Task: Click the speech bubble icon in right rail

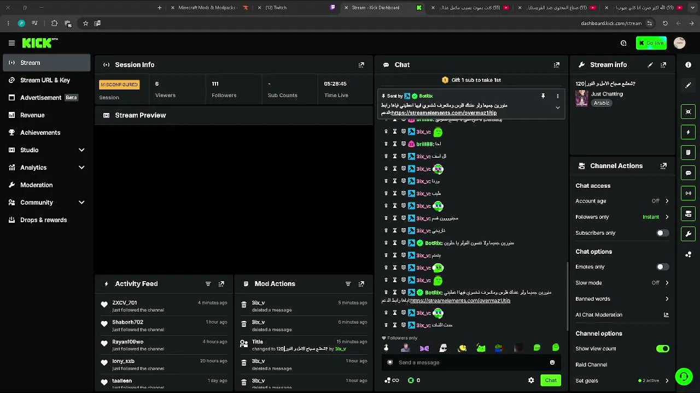Action: click(689, 173)
